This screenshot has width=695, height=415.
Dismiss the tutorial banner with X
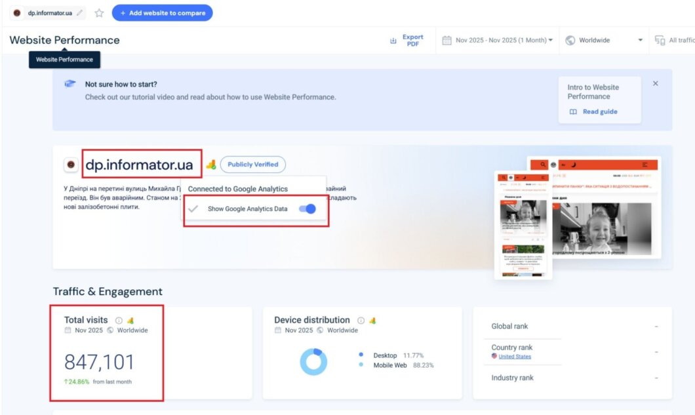[x=655, y=84]
